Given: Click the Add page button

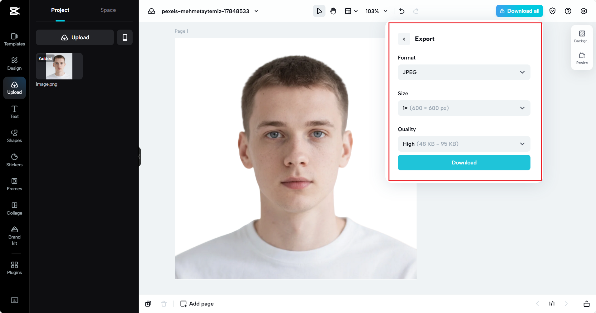Looking at the screenshot, I should tap(197, 304).
